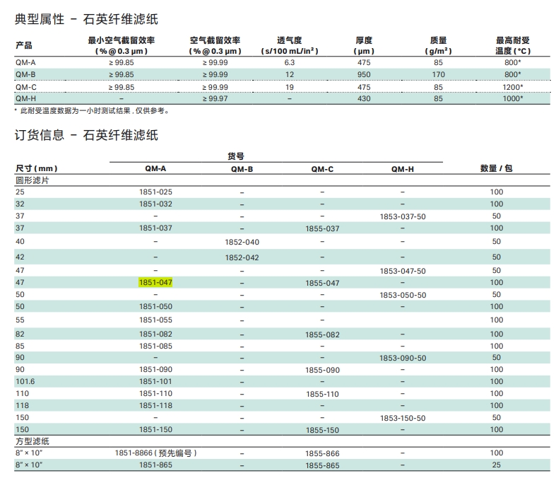Select part number 1855-866 in square filters
Image resolution: width=556 pixels, height=483 pixels.
click(322, 453)
